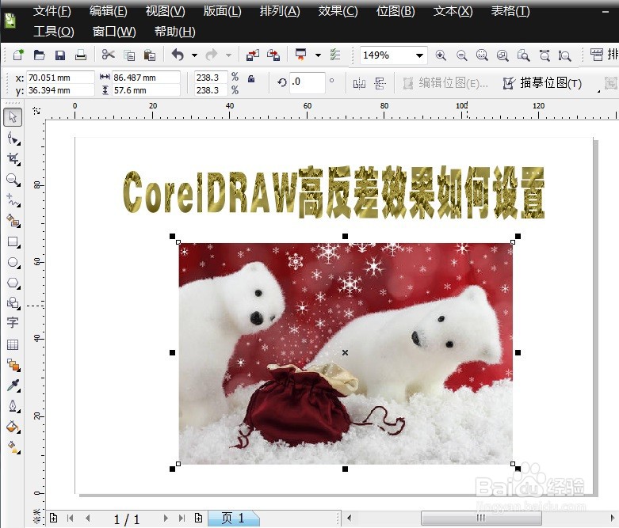Click the Zoom out magnifier
Viewport: 619px width, 528px height.
coord(461,55)
